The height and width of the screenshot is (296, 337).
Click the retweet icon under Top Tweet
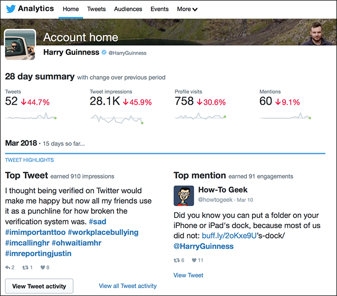[25, 267]
